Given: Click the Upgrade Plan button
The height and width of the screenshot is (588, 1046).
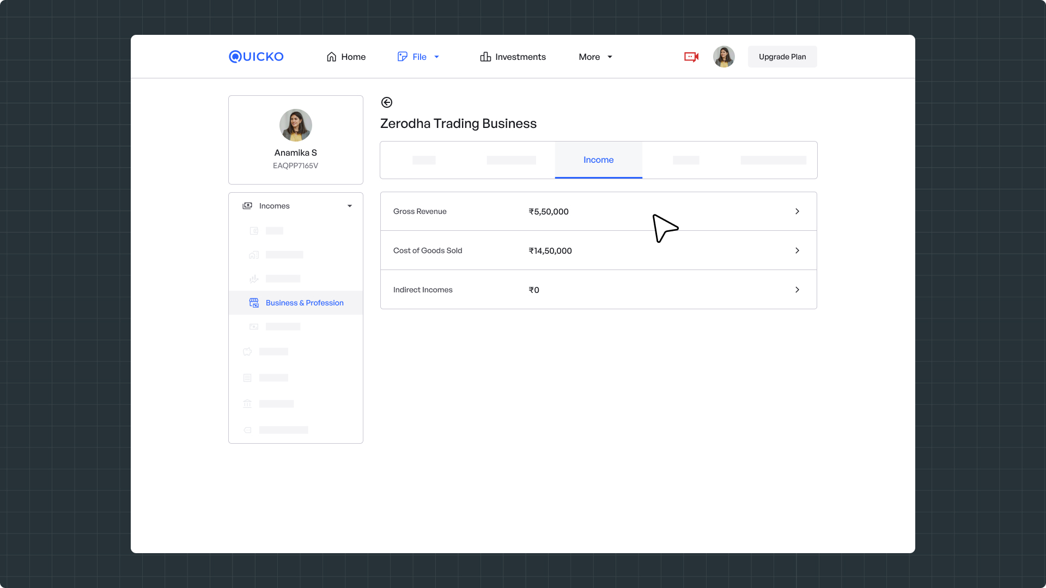Looking at the screenshot, I should tap(782, 57).
